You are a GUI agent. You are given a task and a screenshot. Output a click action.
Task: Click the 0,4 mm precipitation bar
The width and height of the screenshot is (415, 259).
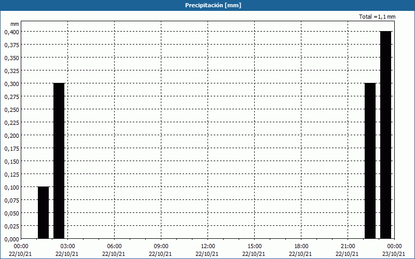pyautogui.click(x=385, y=135)
